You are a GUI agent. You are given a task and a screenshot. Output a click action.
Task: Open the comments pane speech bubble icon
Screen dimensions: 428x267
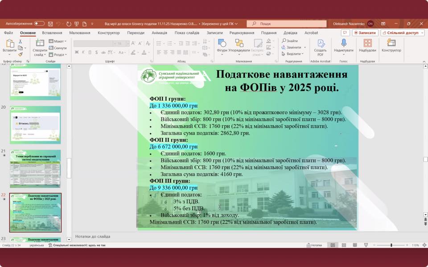(345, 33)
